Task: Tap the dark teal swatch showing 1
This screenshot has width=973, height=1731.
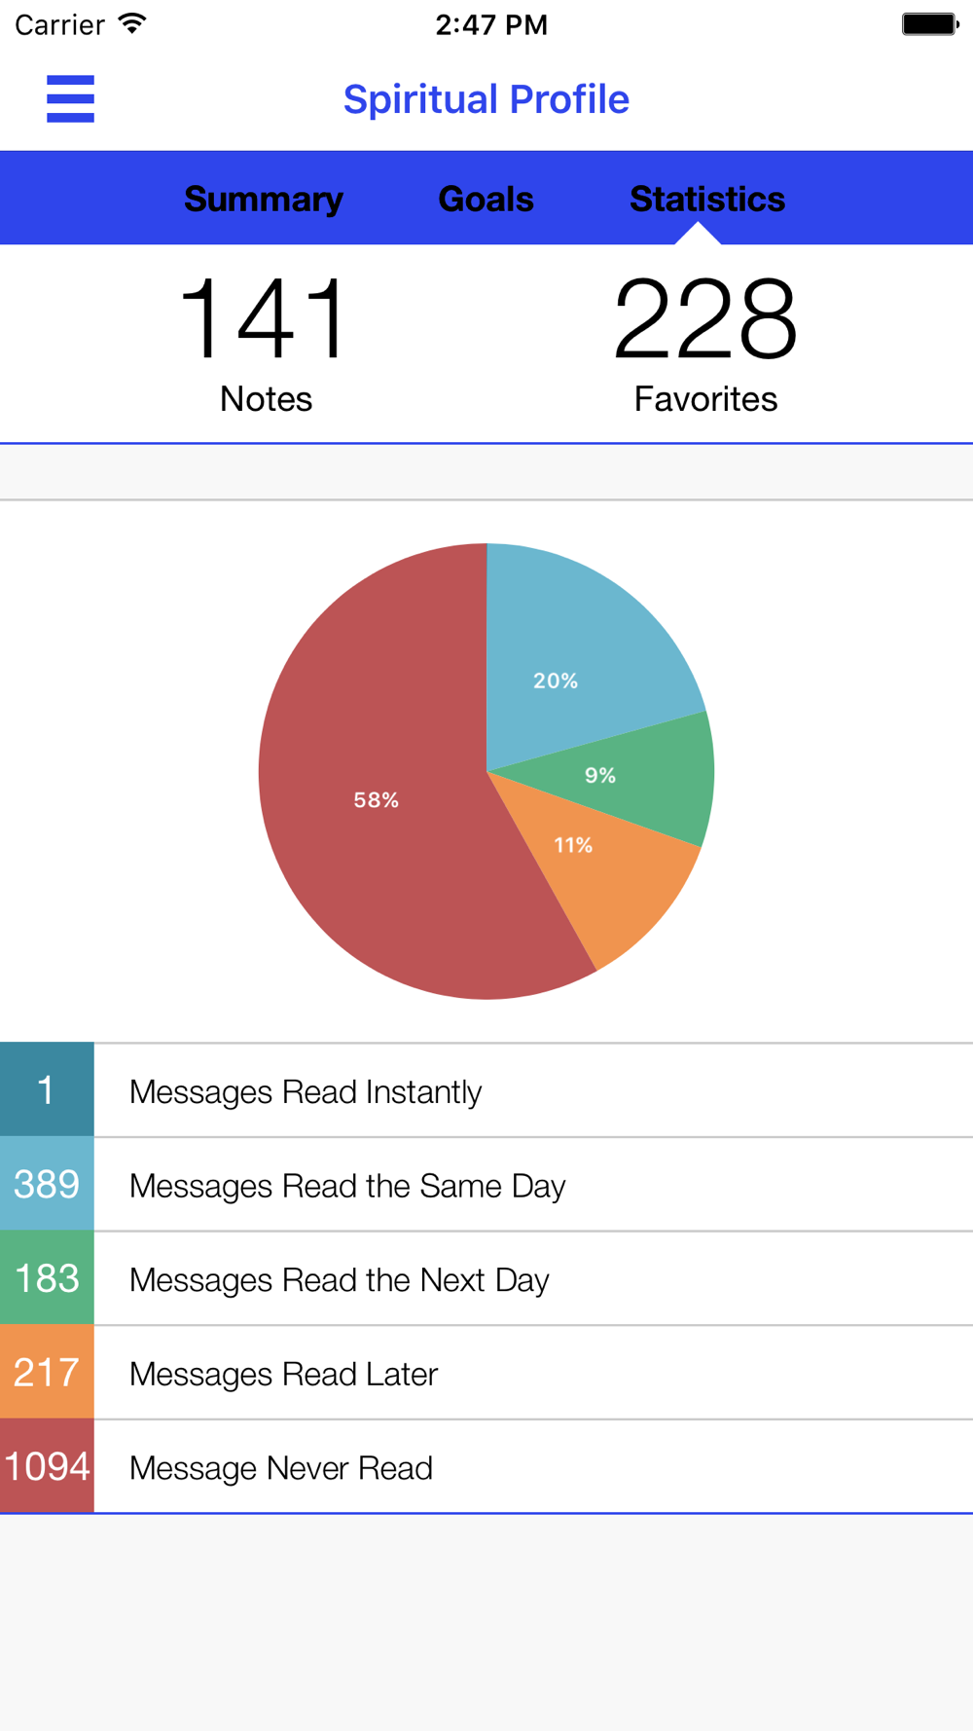Action: (x=47, y=1089)
